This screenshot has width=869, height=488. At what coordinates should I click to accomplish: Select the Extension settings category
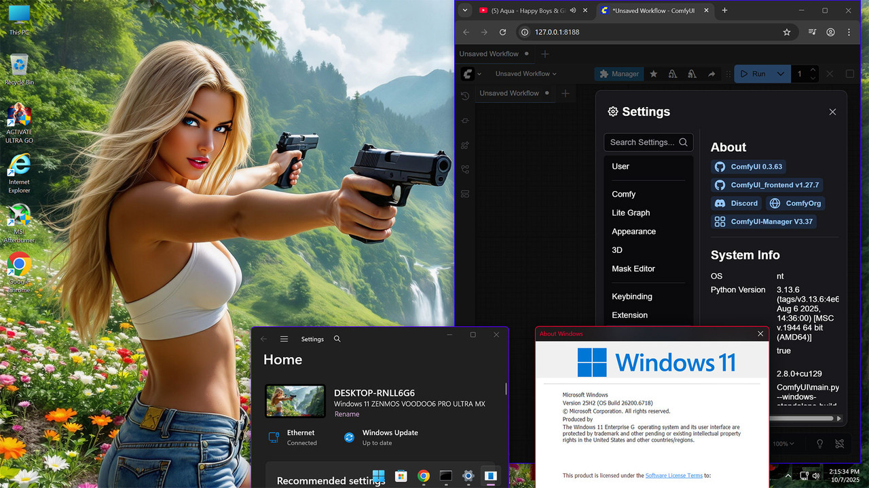tap(648, 315)
